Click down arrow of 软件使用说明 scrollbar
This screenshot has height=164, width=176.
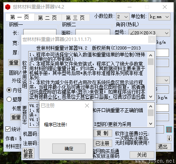point(150,96)
